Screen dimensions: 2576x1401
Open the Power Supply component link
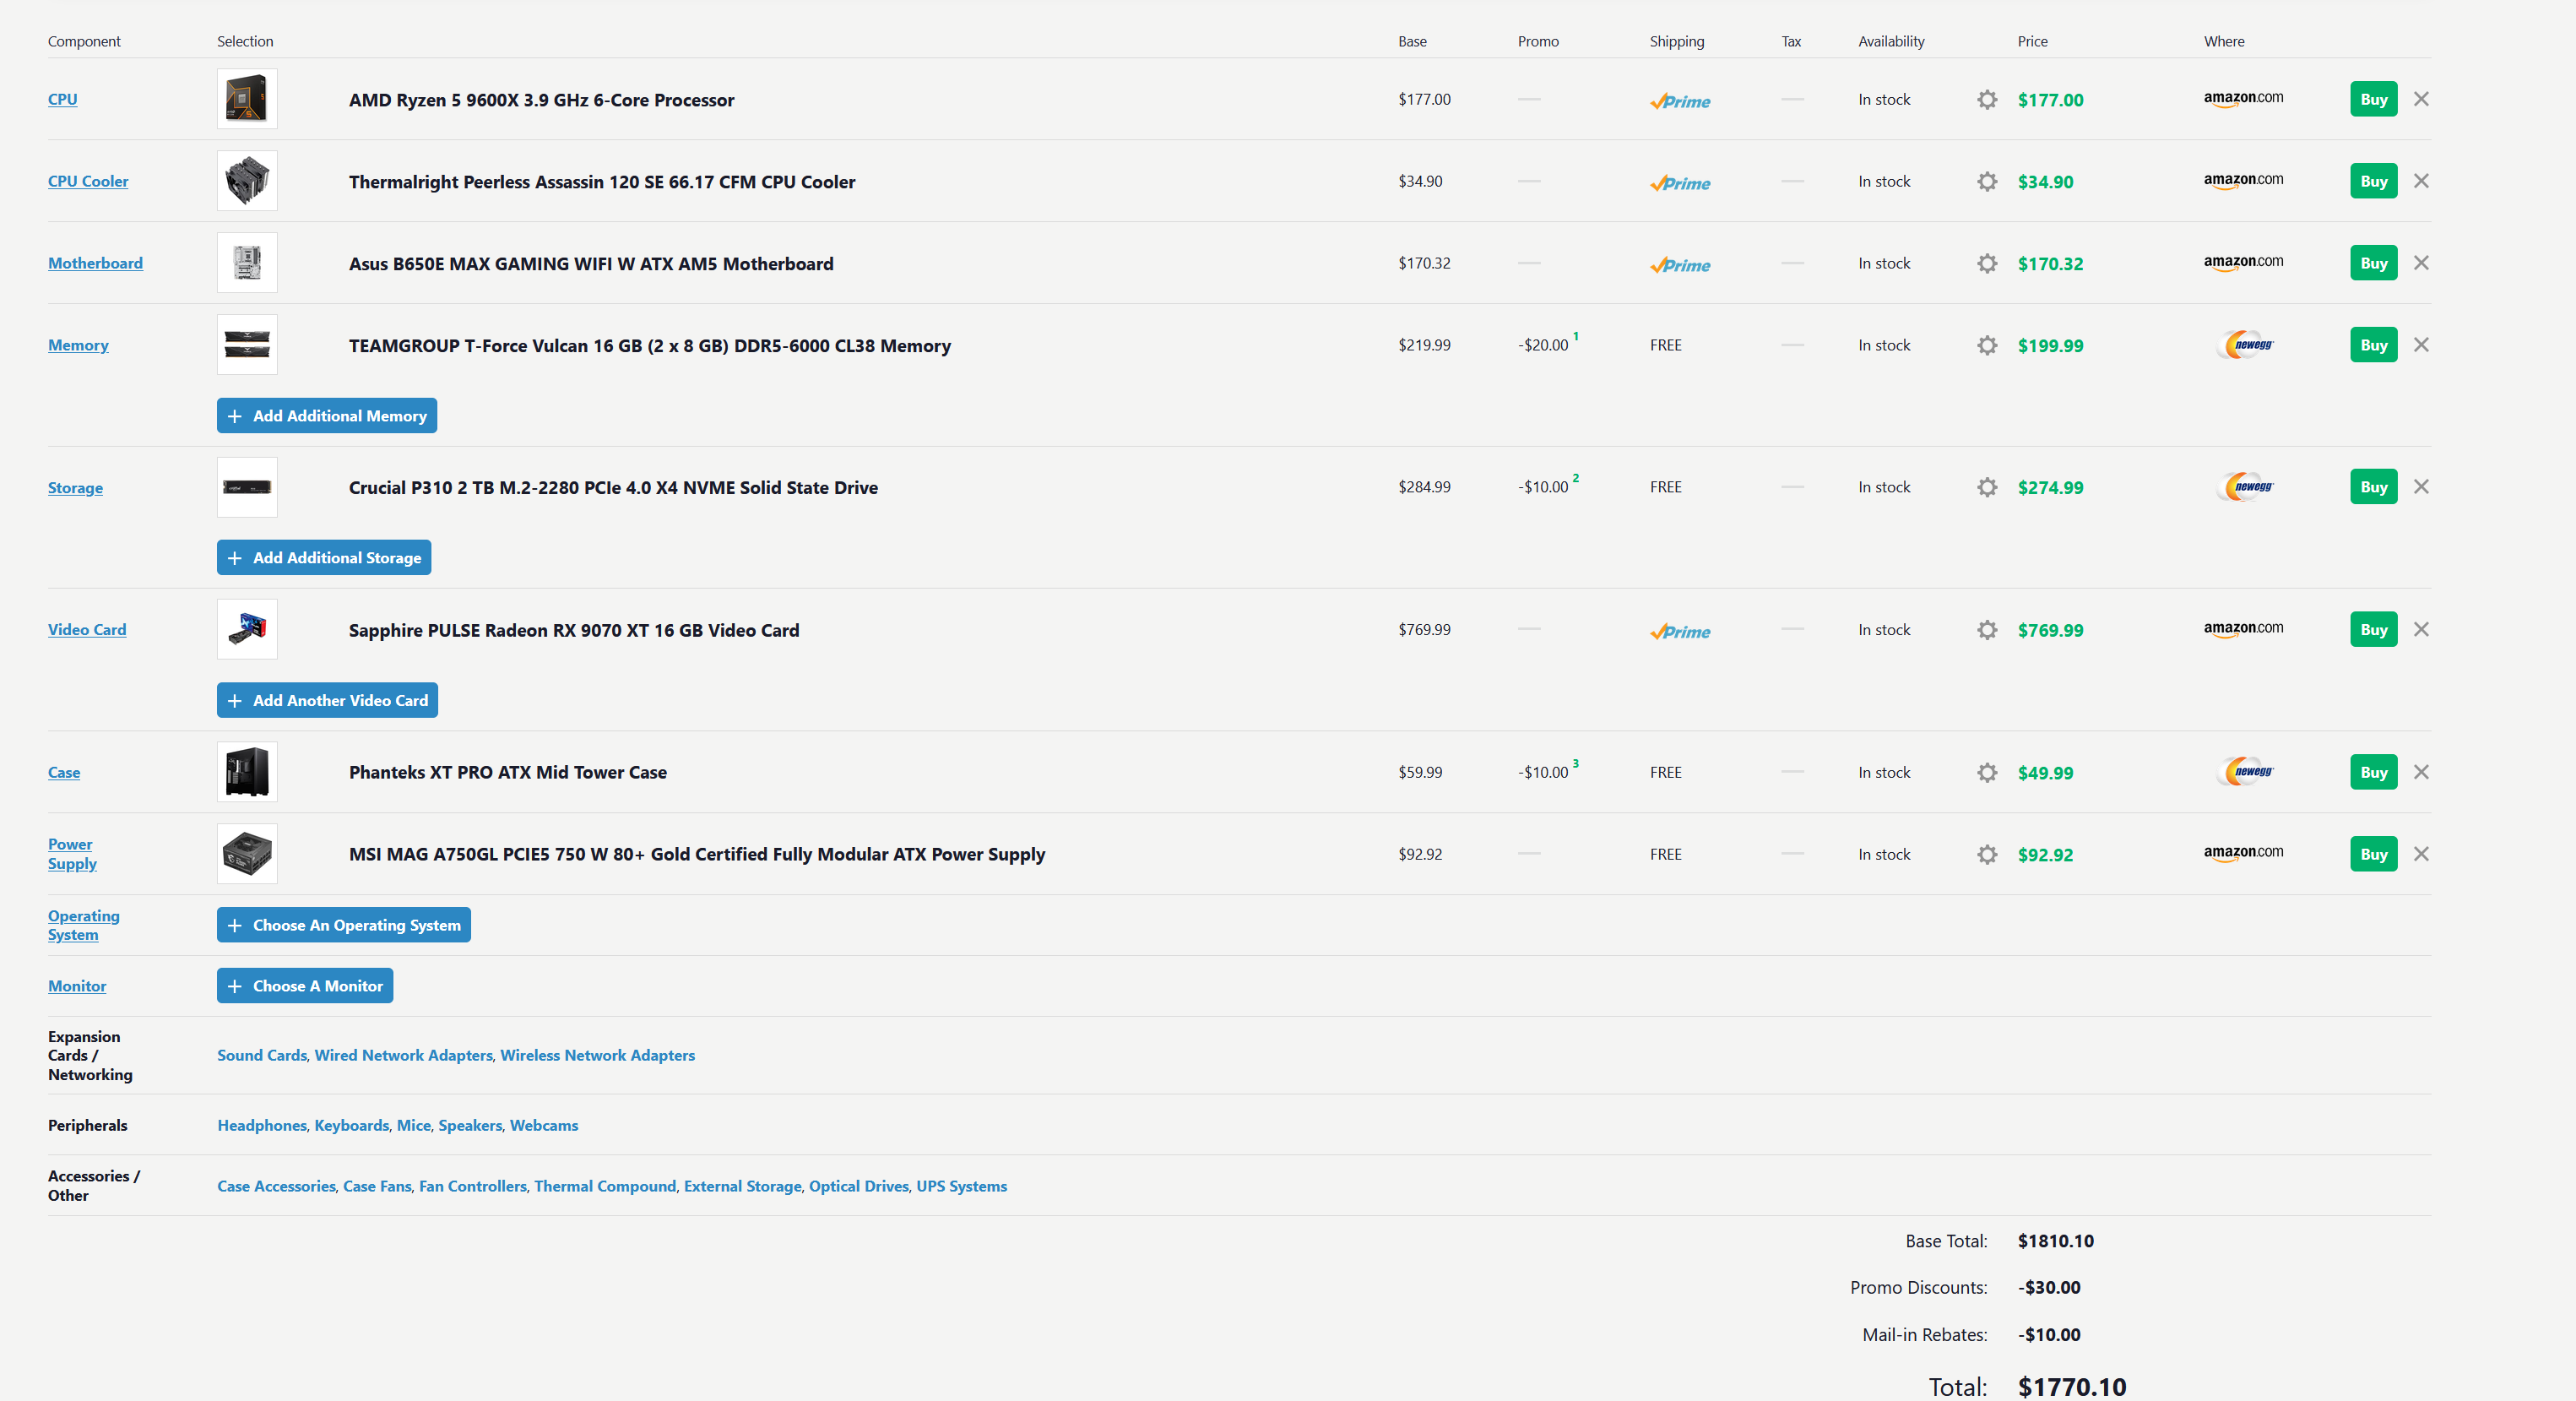(72, 854)
